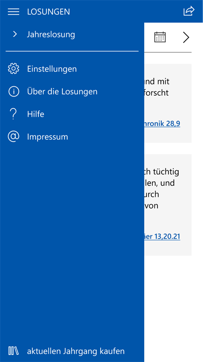Follow the Chronik 28,9 verse link
203x362 pixels.
[x=162, y=124]
